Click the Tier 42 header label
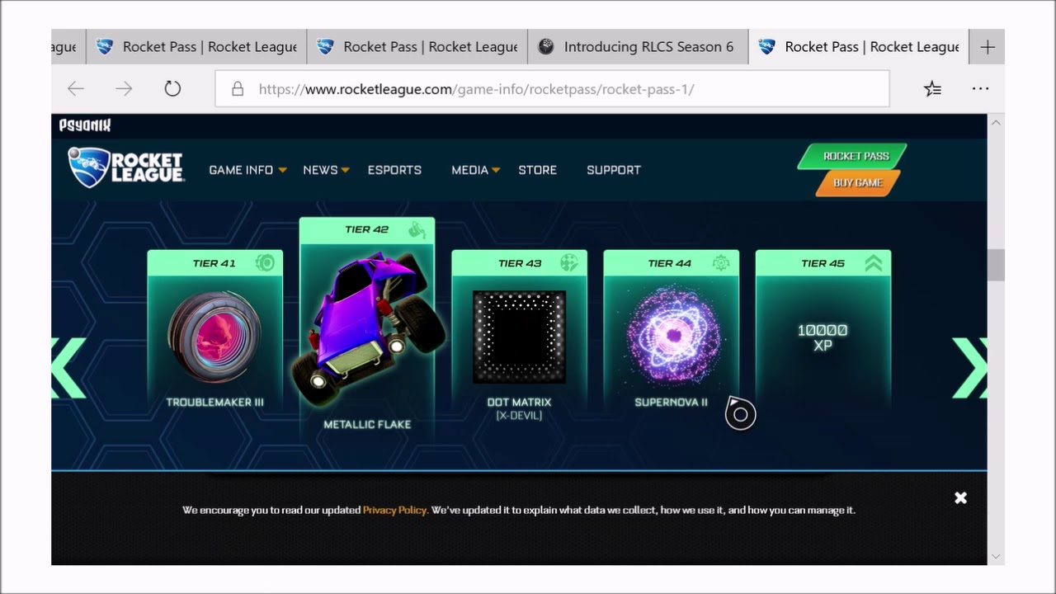This screenshot has width=1056, height=594. (x=367, y=229)
